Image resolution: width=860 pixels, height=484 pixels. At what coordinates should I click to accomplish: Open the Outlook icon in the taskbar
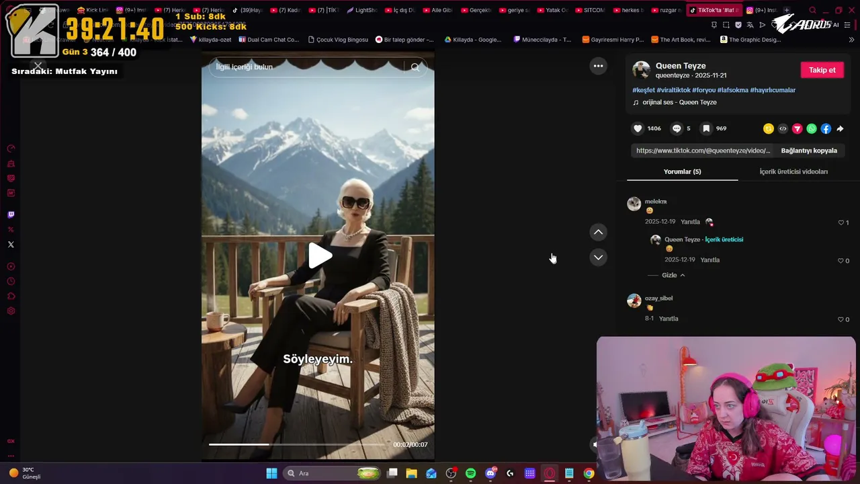[431, 473]
